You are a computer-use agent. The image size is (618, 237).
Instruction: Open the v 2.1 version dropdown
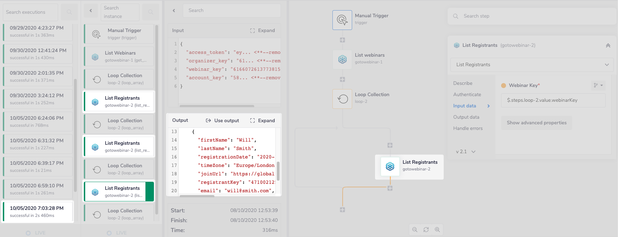(x=466, y=152)
